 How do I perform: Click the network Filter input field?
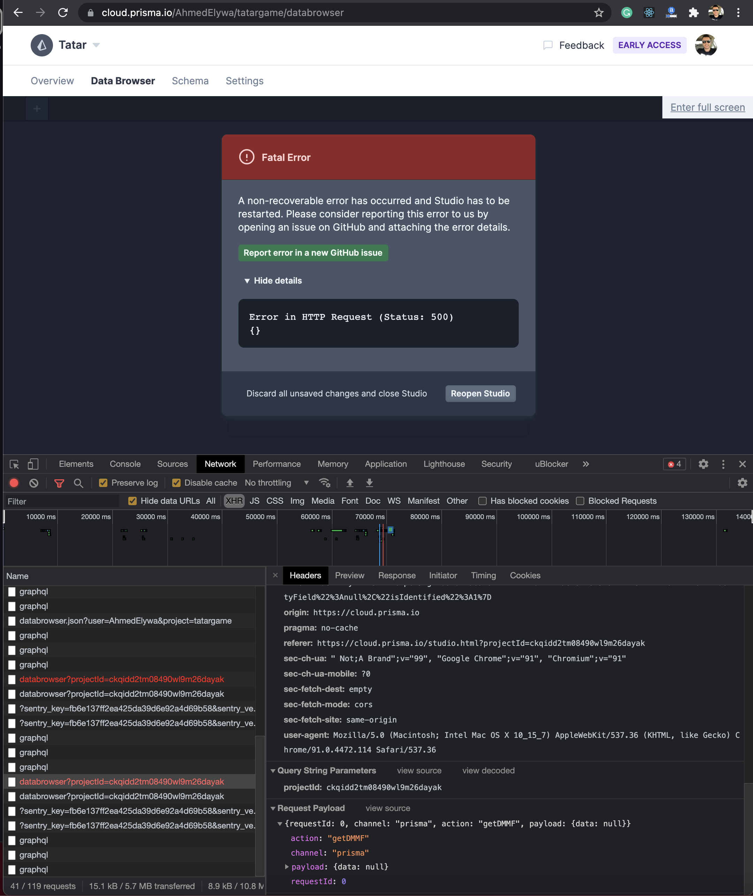click(62, 501)
